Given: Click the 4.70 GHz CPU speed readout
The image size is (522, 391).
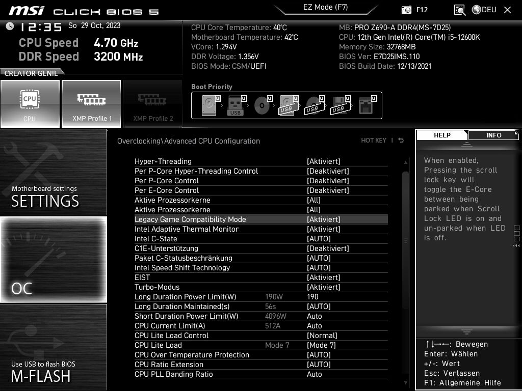Looking at the screenshot, I should pyautogui.click(x=116, y=43).
